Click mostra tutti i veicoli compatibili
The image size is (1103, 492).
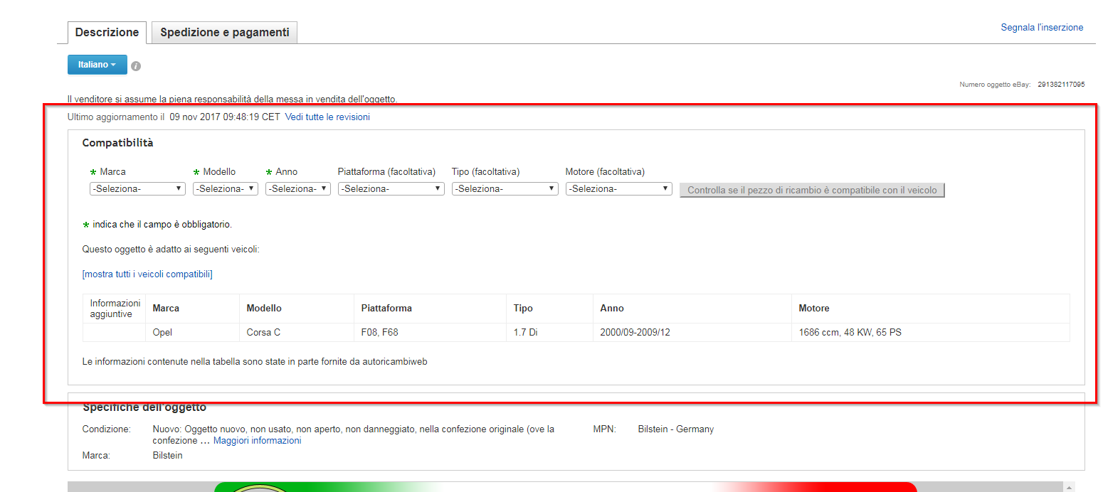coord(147,274)
